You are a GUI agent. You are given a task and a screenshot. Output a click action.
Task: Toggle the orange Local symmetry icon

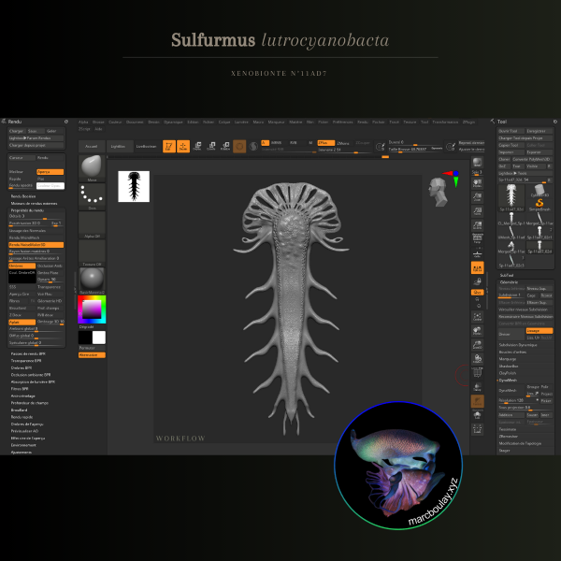coord(477,267)
